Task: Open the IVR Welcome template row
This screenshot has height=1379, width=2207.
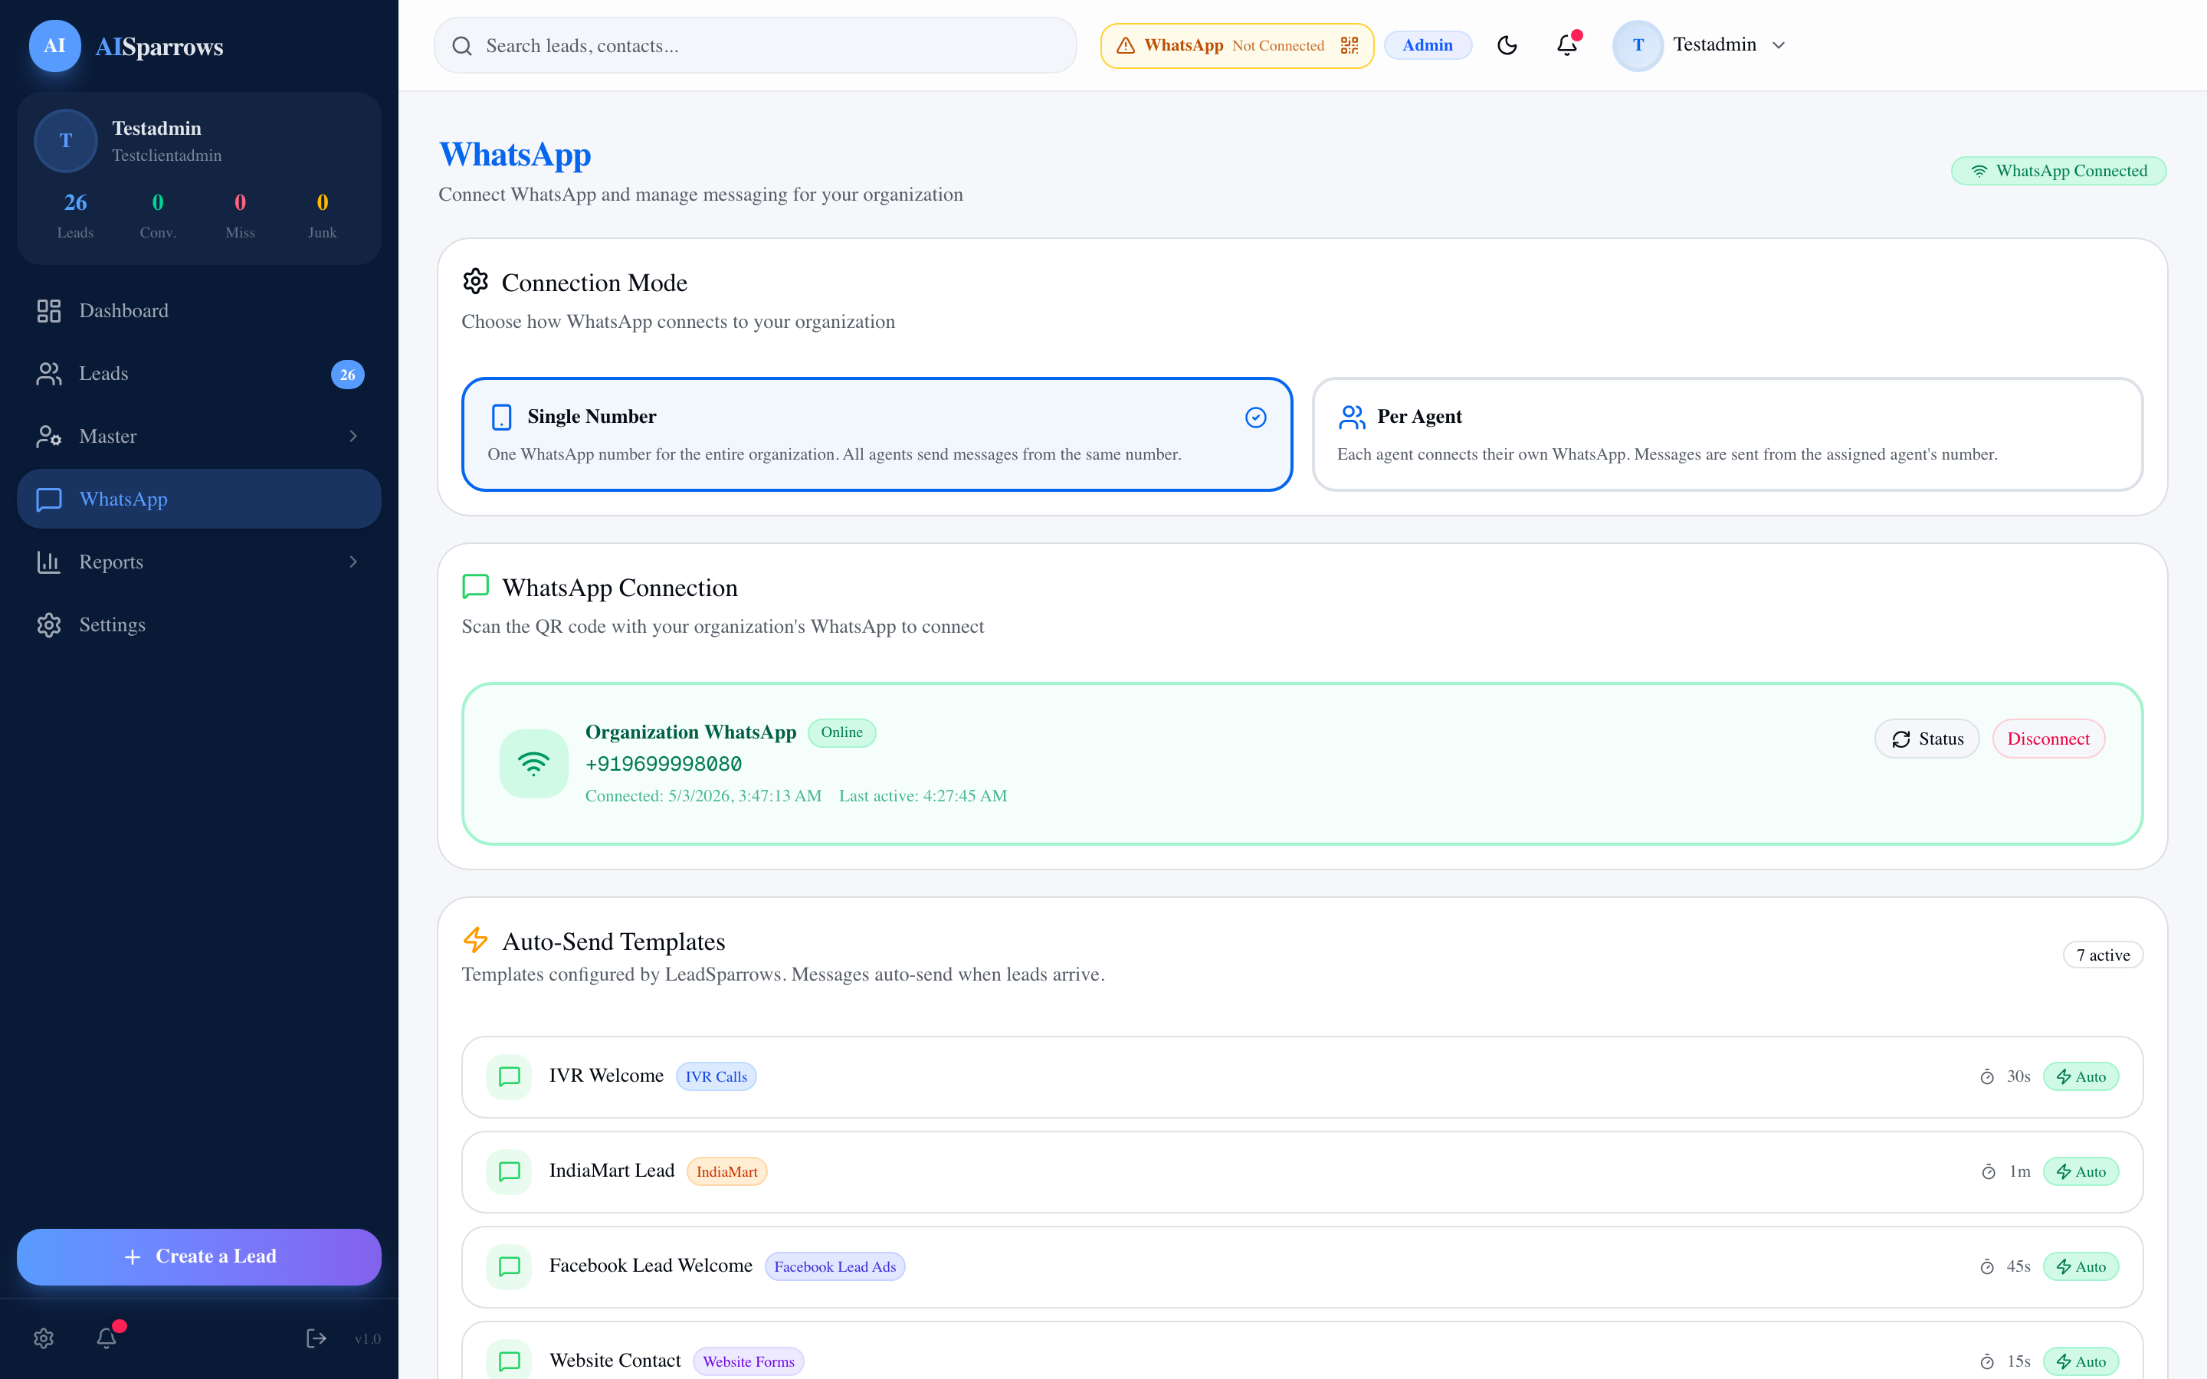Action: tap(1302, 1077)
